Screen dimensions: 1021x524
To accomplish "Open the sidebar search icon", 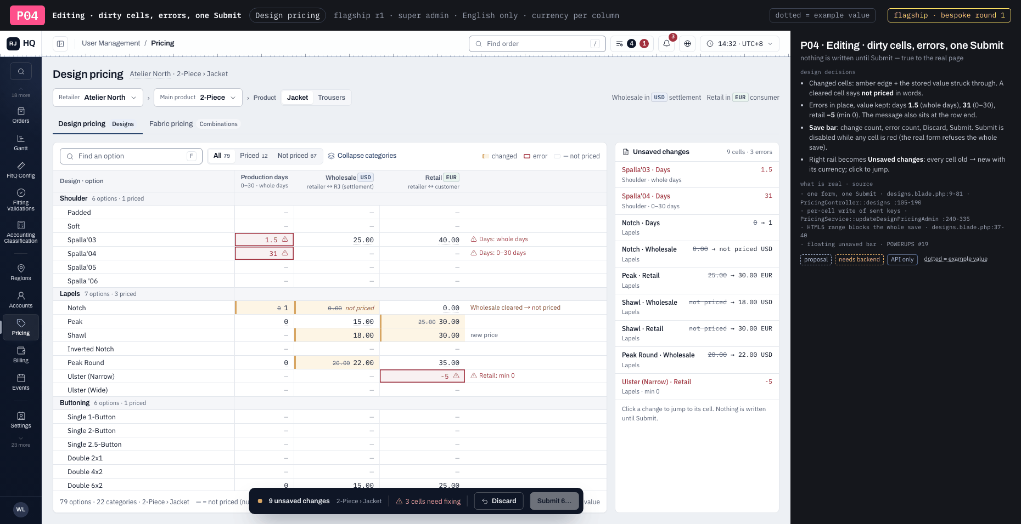I will click(x=21, y=71).
